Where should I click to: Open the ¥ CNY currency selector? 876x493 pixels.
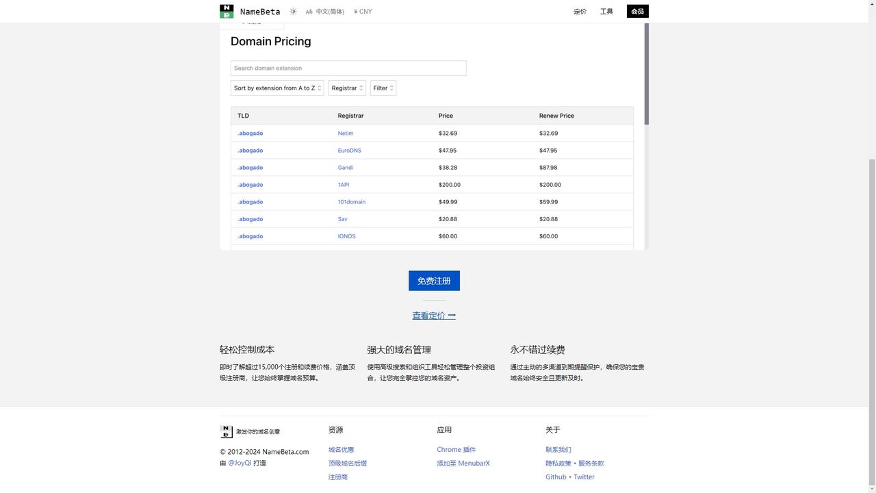coord(363,12)
